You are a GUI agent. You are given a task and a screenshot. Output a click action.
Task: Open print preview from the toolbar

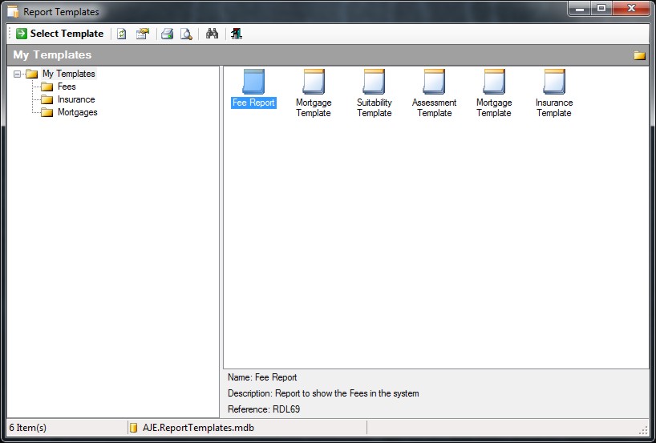pyautogui.click(x=186, y=34)
